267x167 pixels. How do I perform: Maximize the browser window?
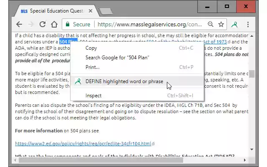tap(227, 7)
